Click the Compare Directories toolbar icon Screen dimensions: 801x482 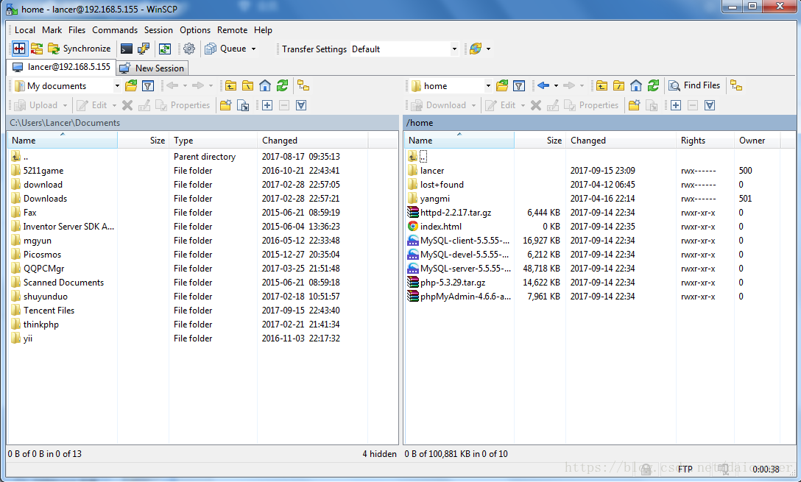(19, 49)
